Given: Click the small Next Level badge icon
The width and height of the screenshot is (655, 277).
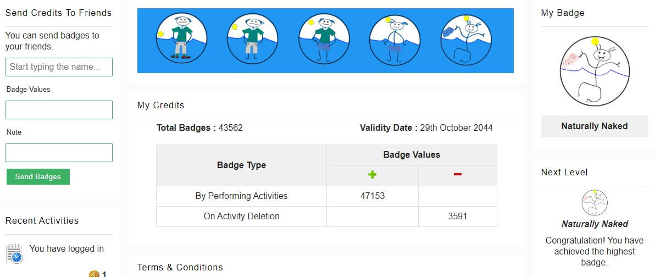Looking at the screenshot, I should (x=595, y=203).
